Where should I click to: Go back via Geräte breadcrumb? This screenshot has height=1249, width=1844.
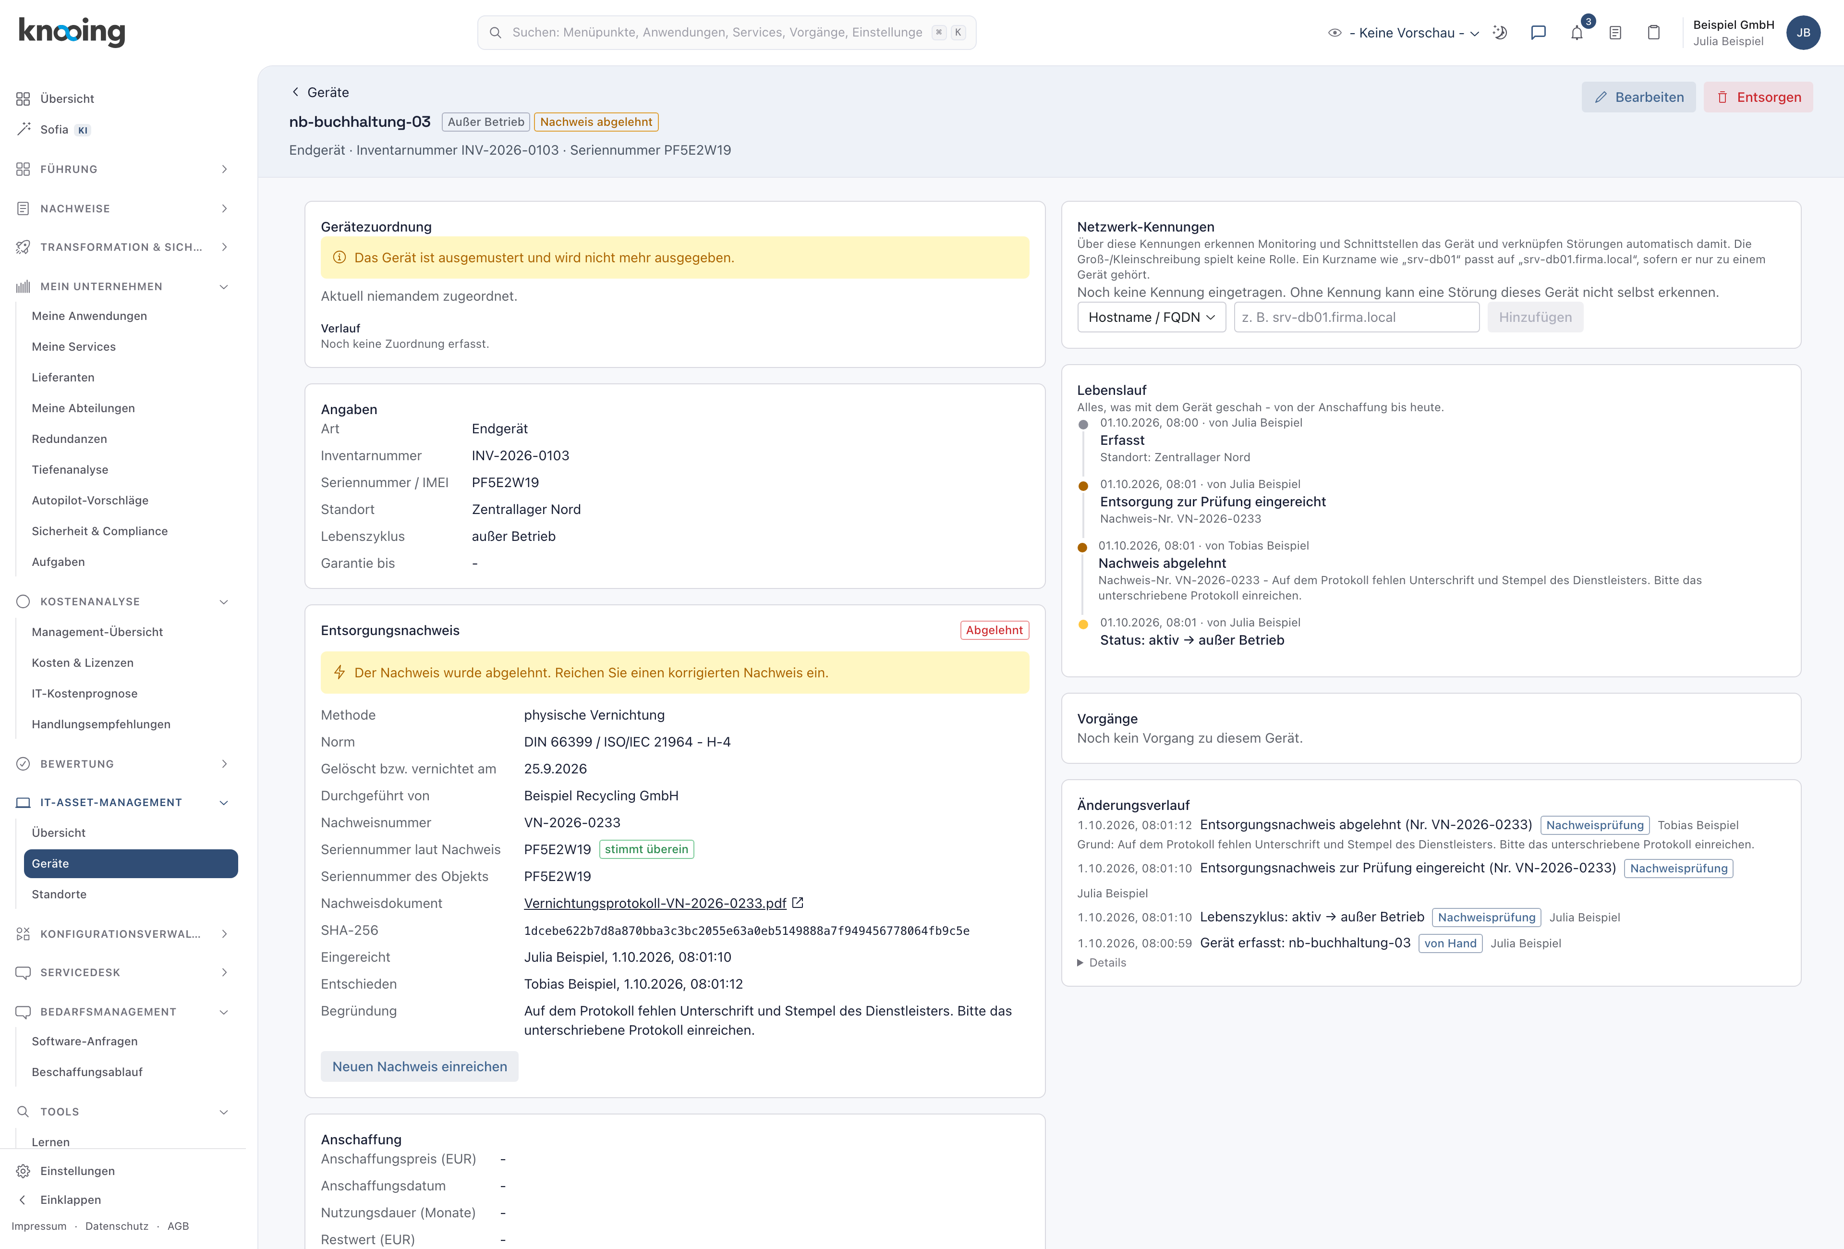tap(320, 92)
